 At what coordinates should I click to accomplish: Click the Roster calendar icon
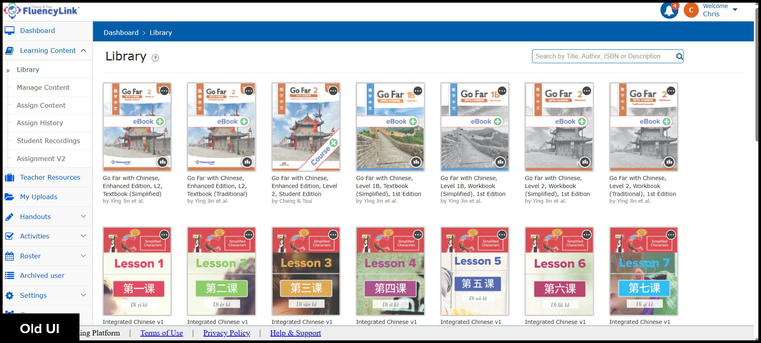pos(10,256)
